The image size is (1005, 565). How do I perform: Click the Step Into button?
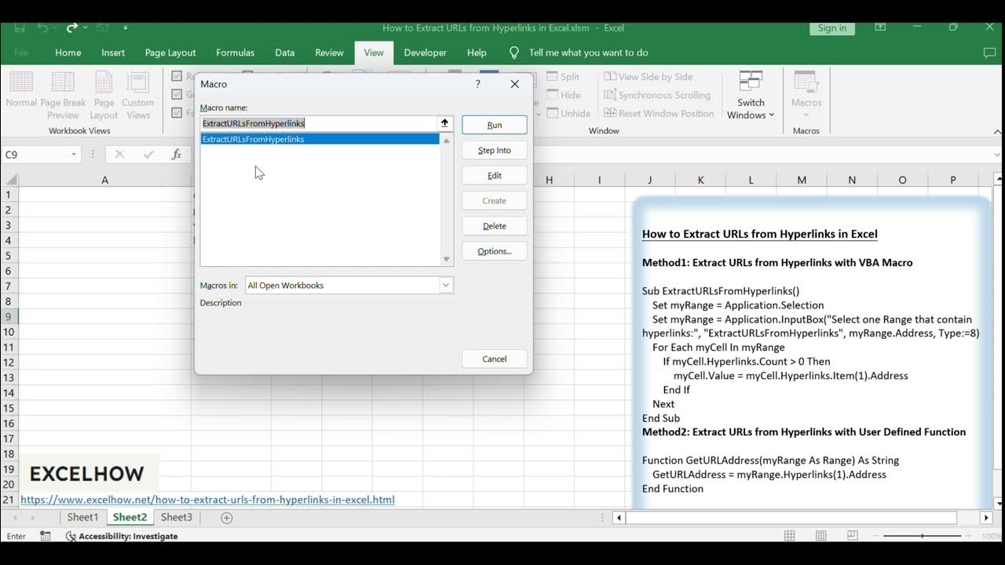click(495, 150)
